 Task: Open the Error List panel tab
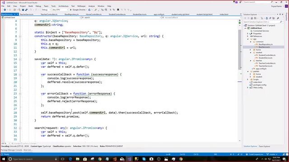pos(28,150)
